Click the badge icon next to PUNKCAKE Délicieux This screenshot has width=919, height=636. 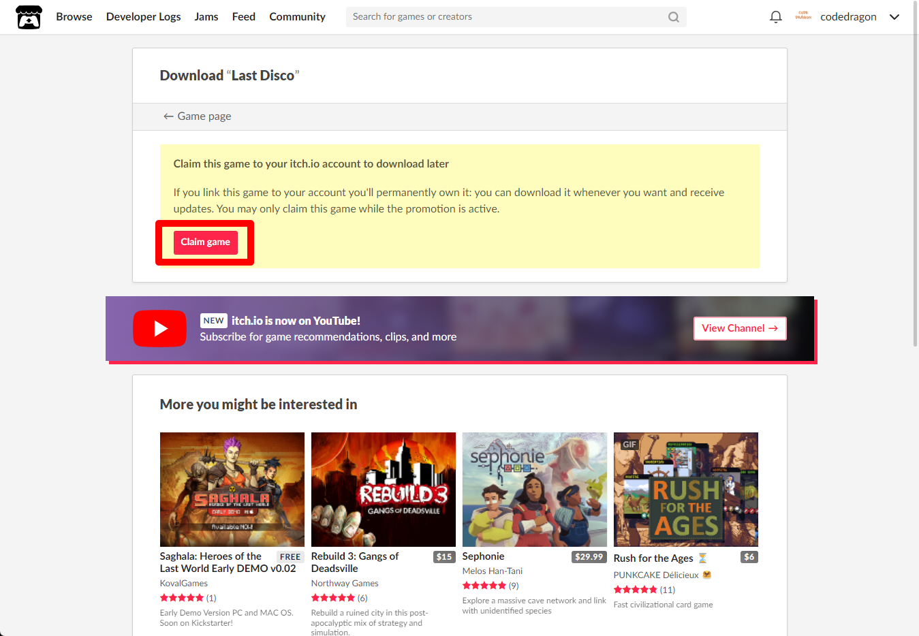pyautogui.click(x=706, y=575)
